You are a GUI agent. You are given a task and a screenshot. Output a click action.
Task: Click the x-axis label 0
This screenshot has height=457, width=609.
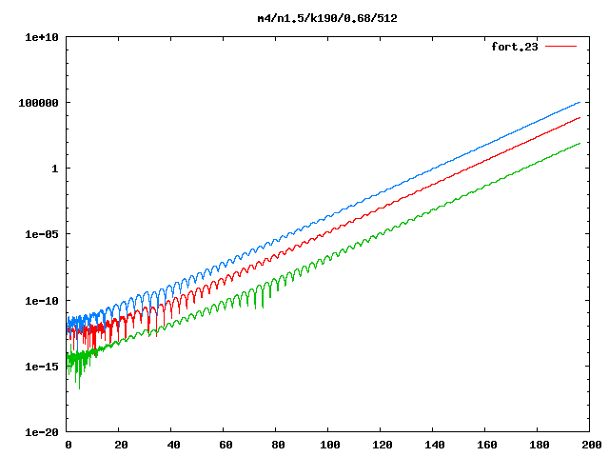[69, 445]
